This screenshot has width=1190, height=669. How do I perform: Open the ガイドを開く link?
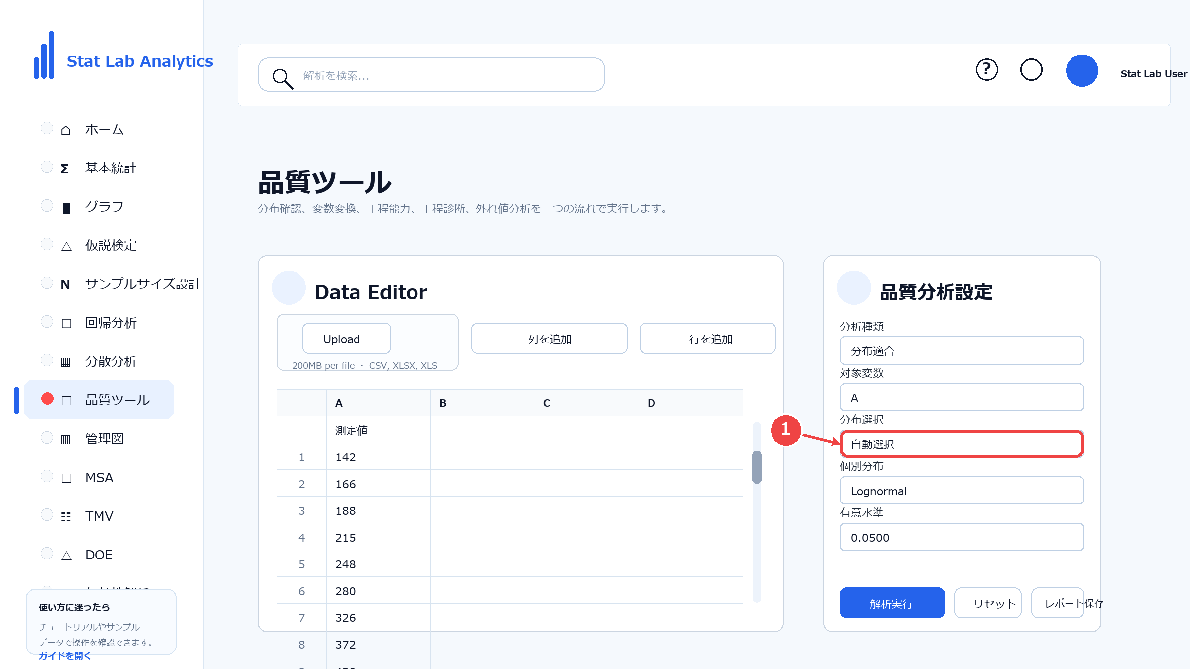64,656
